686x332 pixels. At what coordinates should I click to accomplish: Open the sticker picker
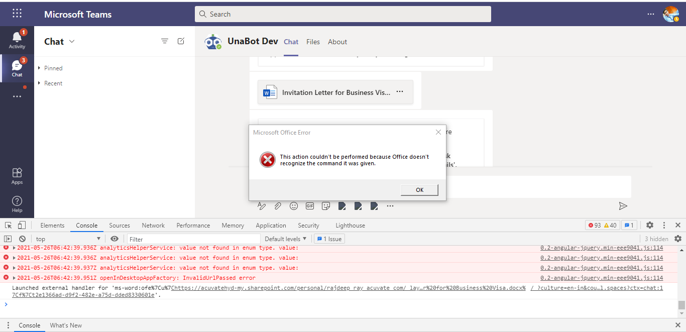pyautogui.click(x=326, y=206)
